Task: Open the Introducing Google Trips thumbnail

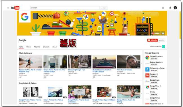Action: (80, 62)
